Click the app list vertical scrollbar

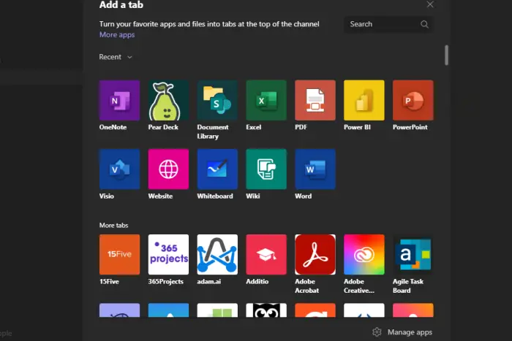click(446, 55)
